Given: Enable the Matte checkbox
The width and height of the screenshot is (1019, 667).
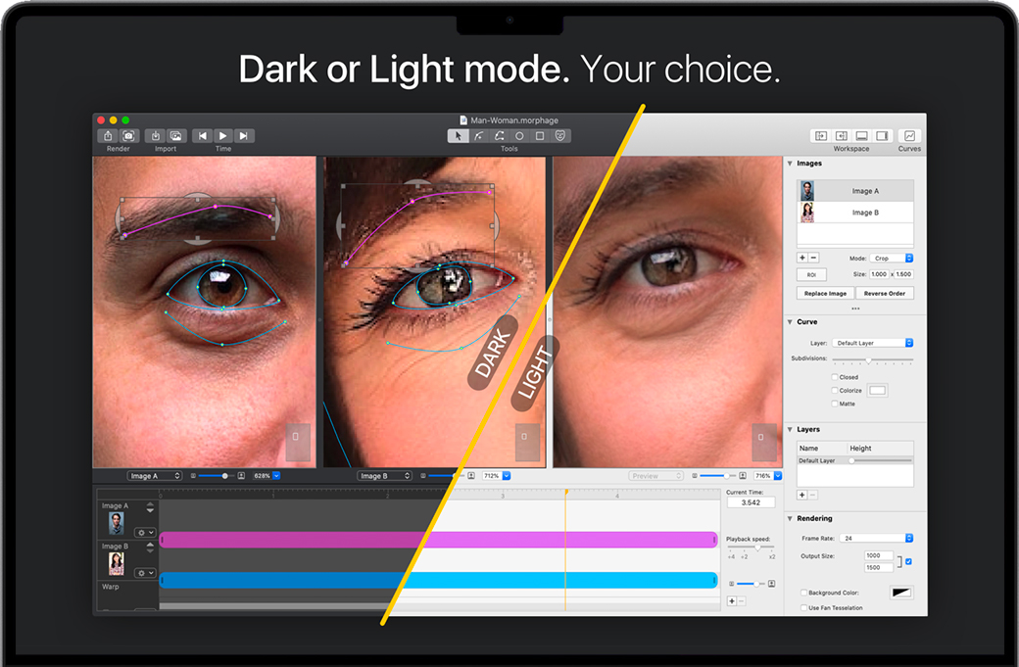Looking at the screenshot, I should [x=835, y=404].
